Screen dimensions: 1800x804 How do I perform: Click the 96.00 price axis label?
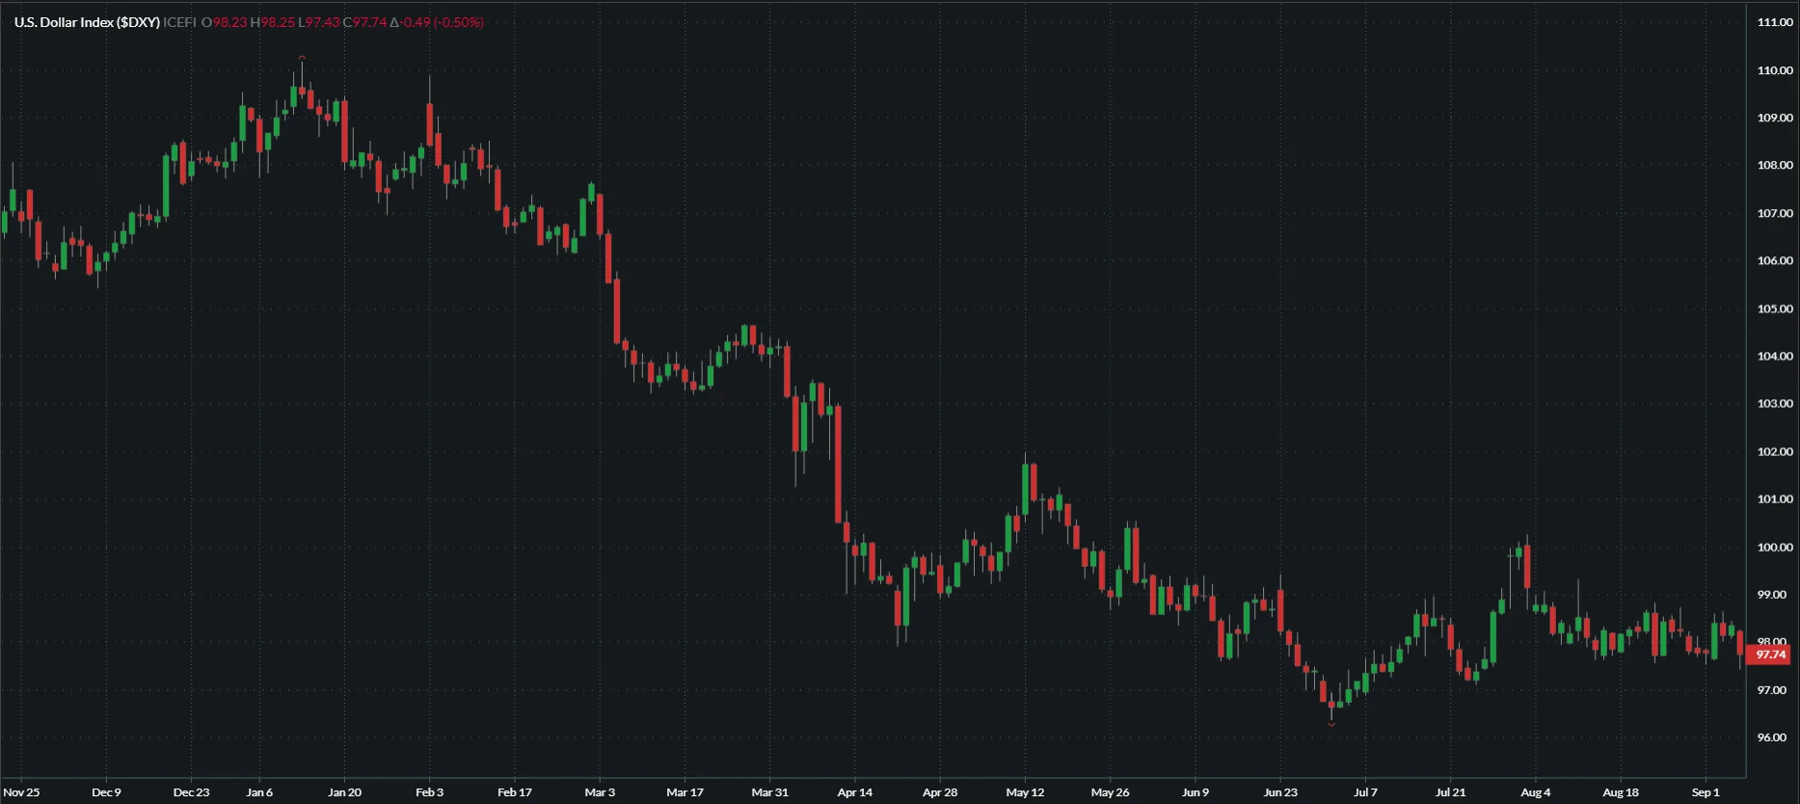pos(1771,737)
